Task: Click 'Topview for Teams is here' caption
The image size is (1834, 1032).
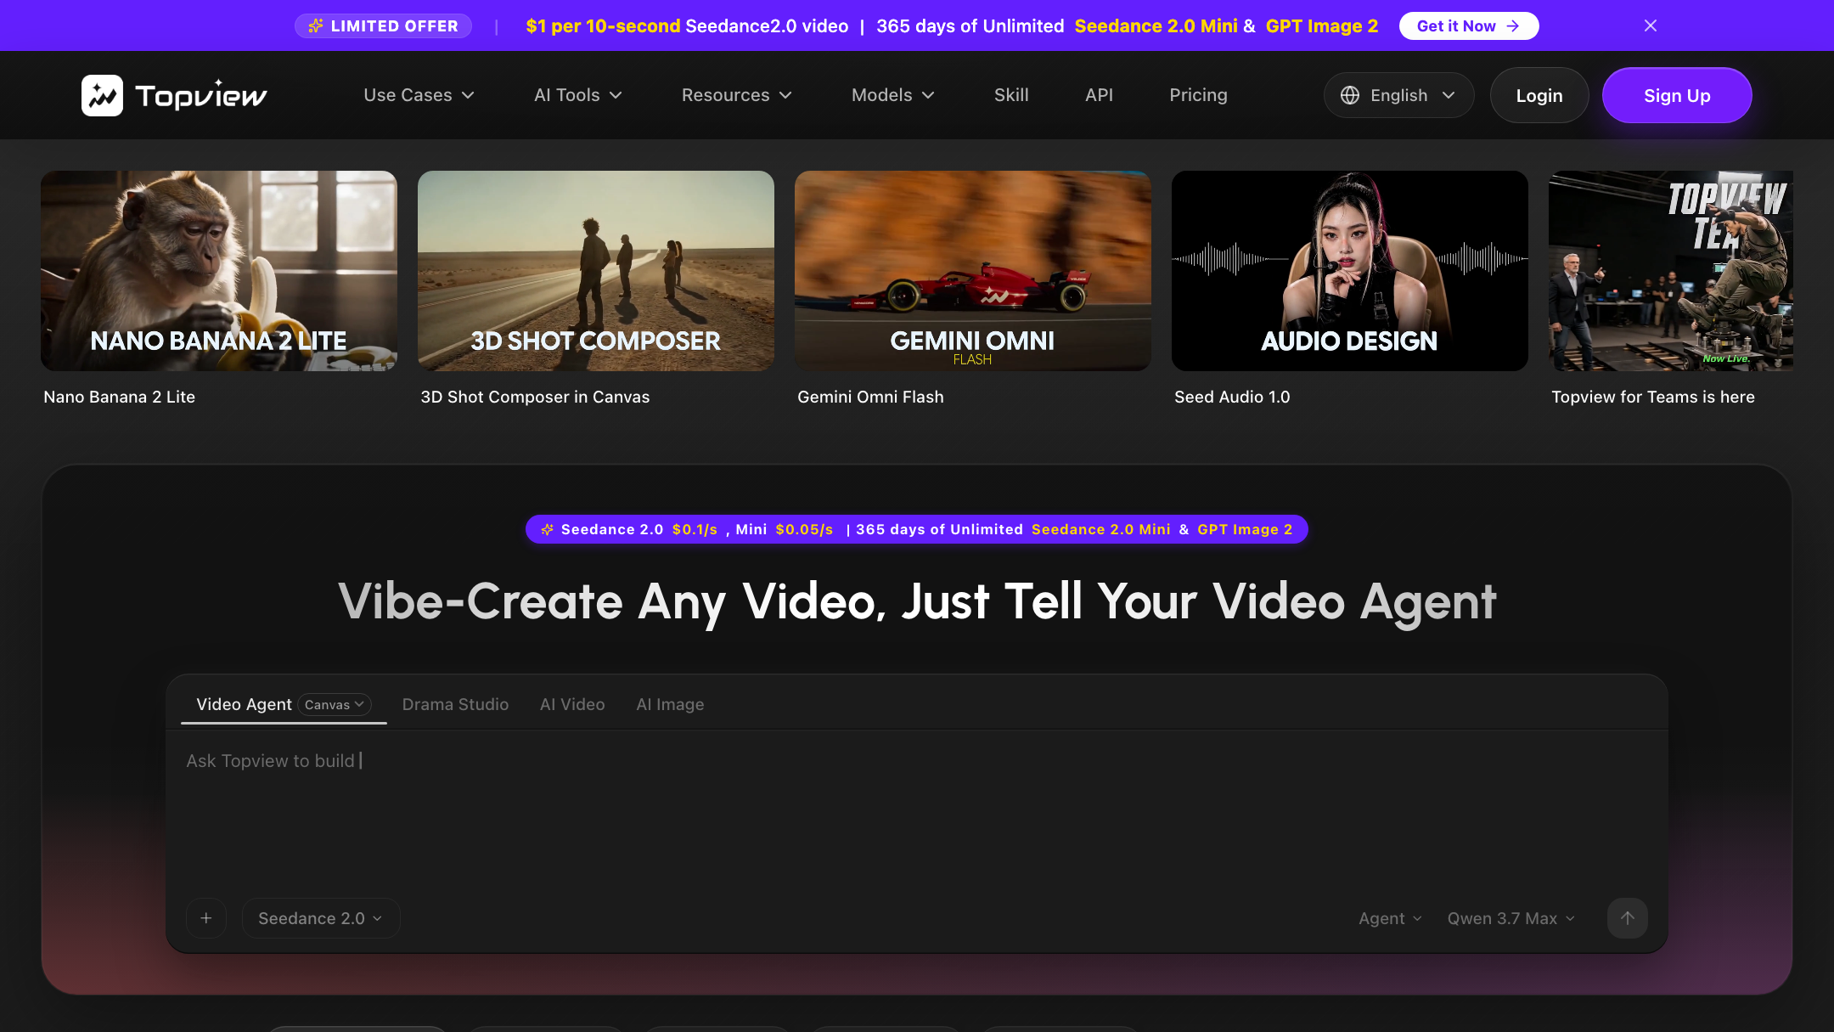Action: tap(1653, 397)
